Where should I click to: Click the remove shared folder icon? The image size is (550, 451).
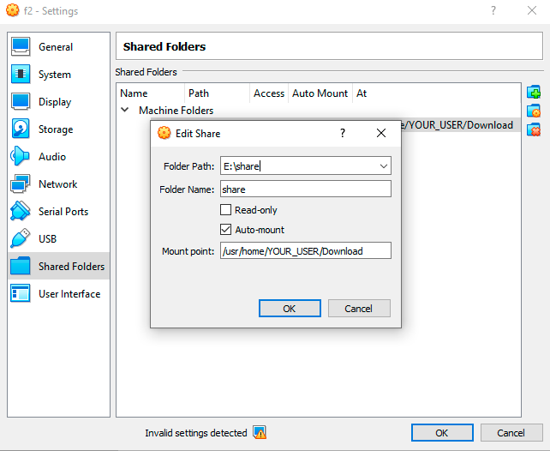click(x=534, y=129)
